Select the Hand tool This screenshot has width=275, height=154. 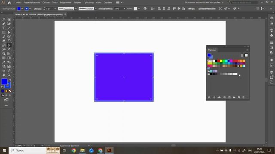(x=4, y=75)
